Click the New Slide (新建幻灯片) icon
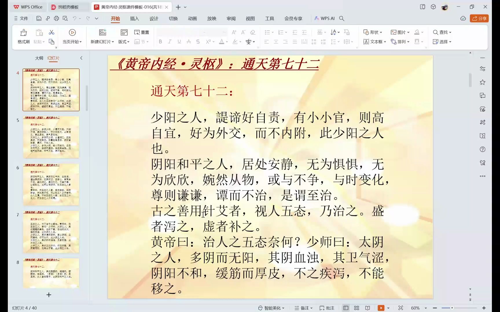This screenshot has height=312, width=500. (x=102, y=32)
